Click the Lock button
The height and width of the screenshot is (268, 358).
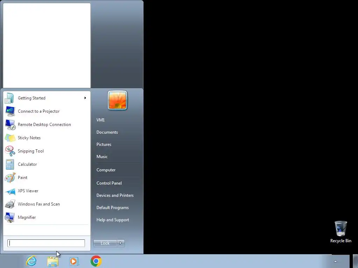(105, 243)
